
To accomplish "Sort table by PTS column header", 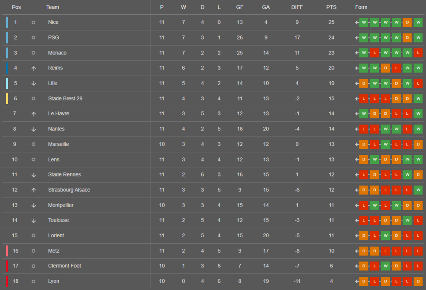I will coord(331,7).
